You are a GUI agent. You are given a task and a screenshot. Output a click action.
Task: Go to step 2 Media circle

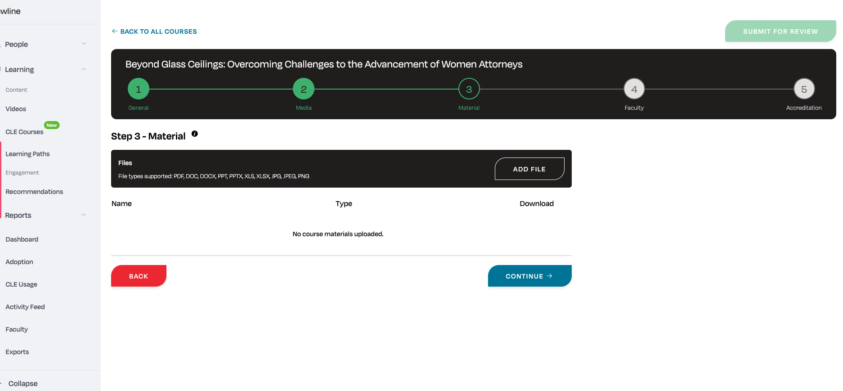point(304,89)
